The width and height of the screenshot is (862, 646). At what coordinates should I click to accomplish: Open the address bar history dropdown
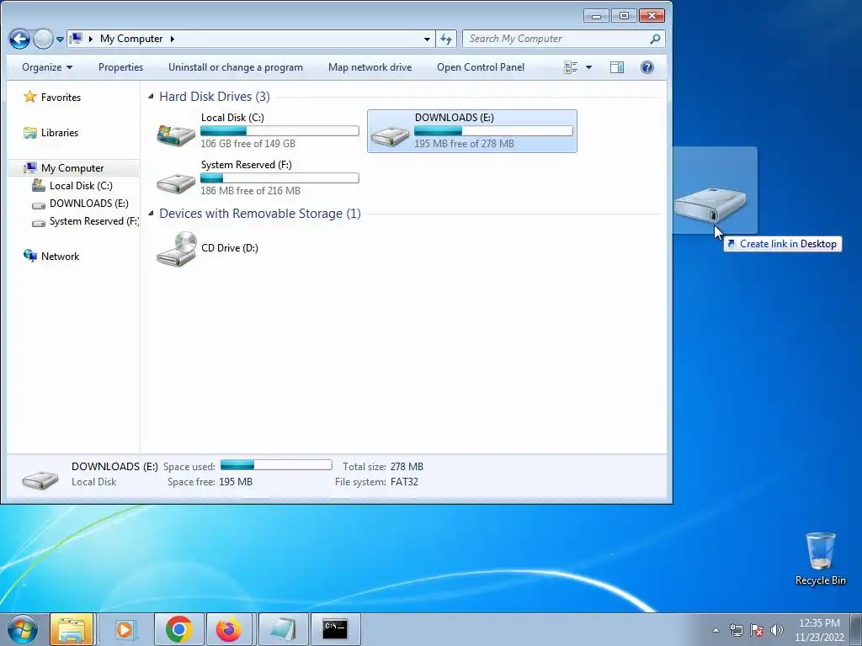(x=427, y=39)
